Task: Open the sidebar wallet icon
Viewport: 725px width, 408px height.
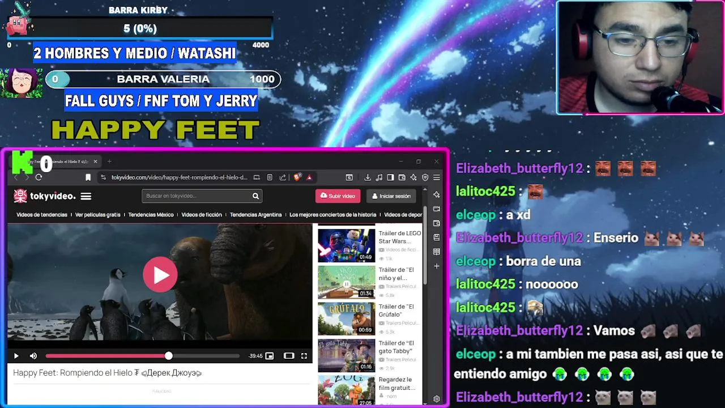Action: 436,223
